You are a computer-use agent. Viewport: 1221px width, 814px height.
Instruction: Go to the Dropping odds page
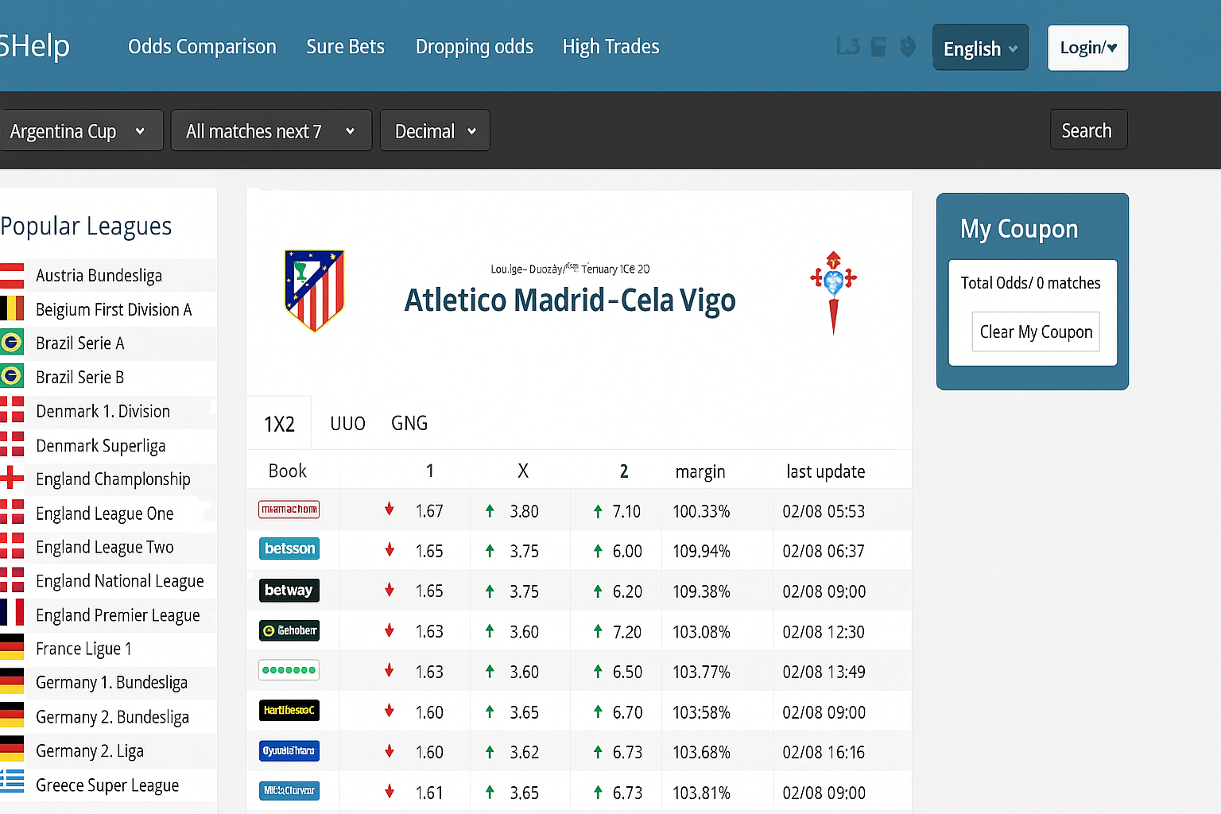[x=474, y=47]
